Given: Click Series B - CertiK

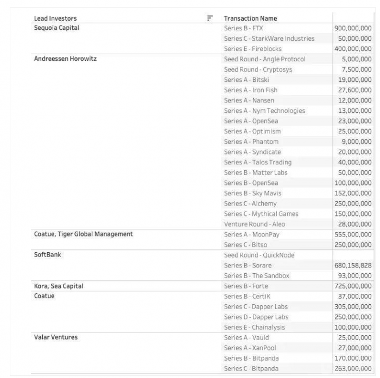Looking at the screenshot, I should click(247, 297).
